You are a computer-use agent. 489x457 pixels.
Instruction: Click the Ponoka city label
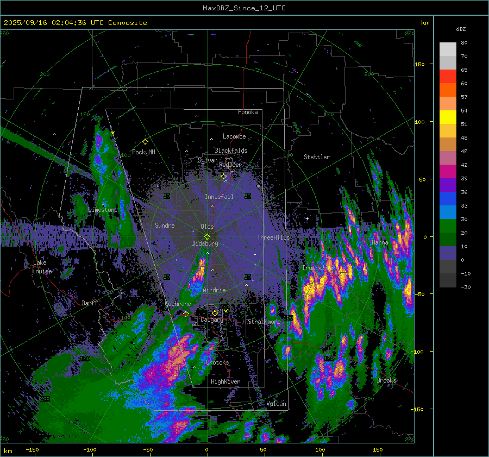click(248, 112)
